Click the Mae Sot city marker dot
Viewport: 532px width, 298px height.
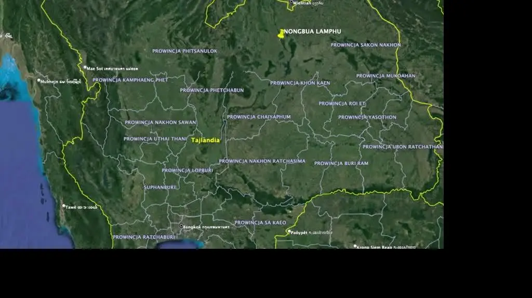tap(85, 67)
